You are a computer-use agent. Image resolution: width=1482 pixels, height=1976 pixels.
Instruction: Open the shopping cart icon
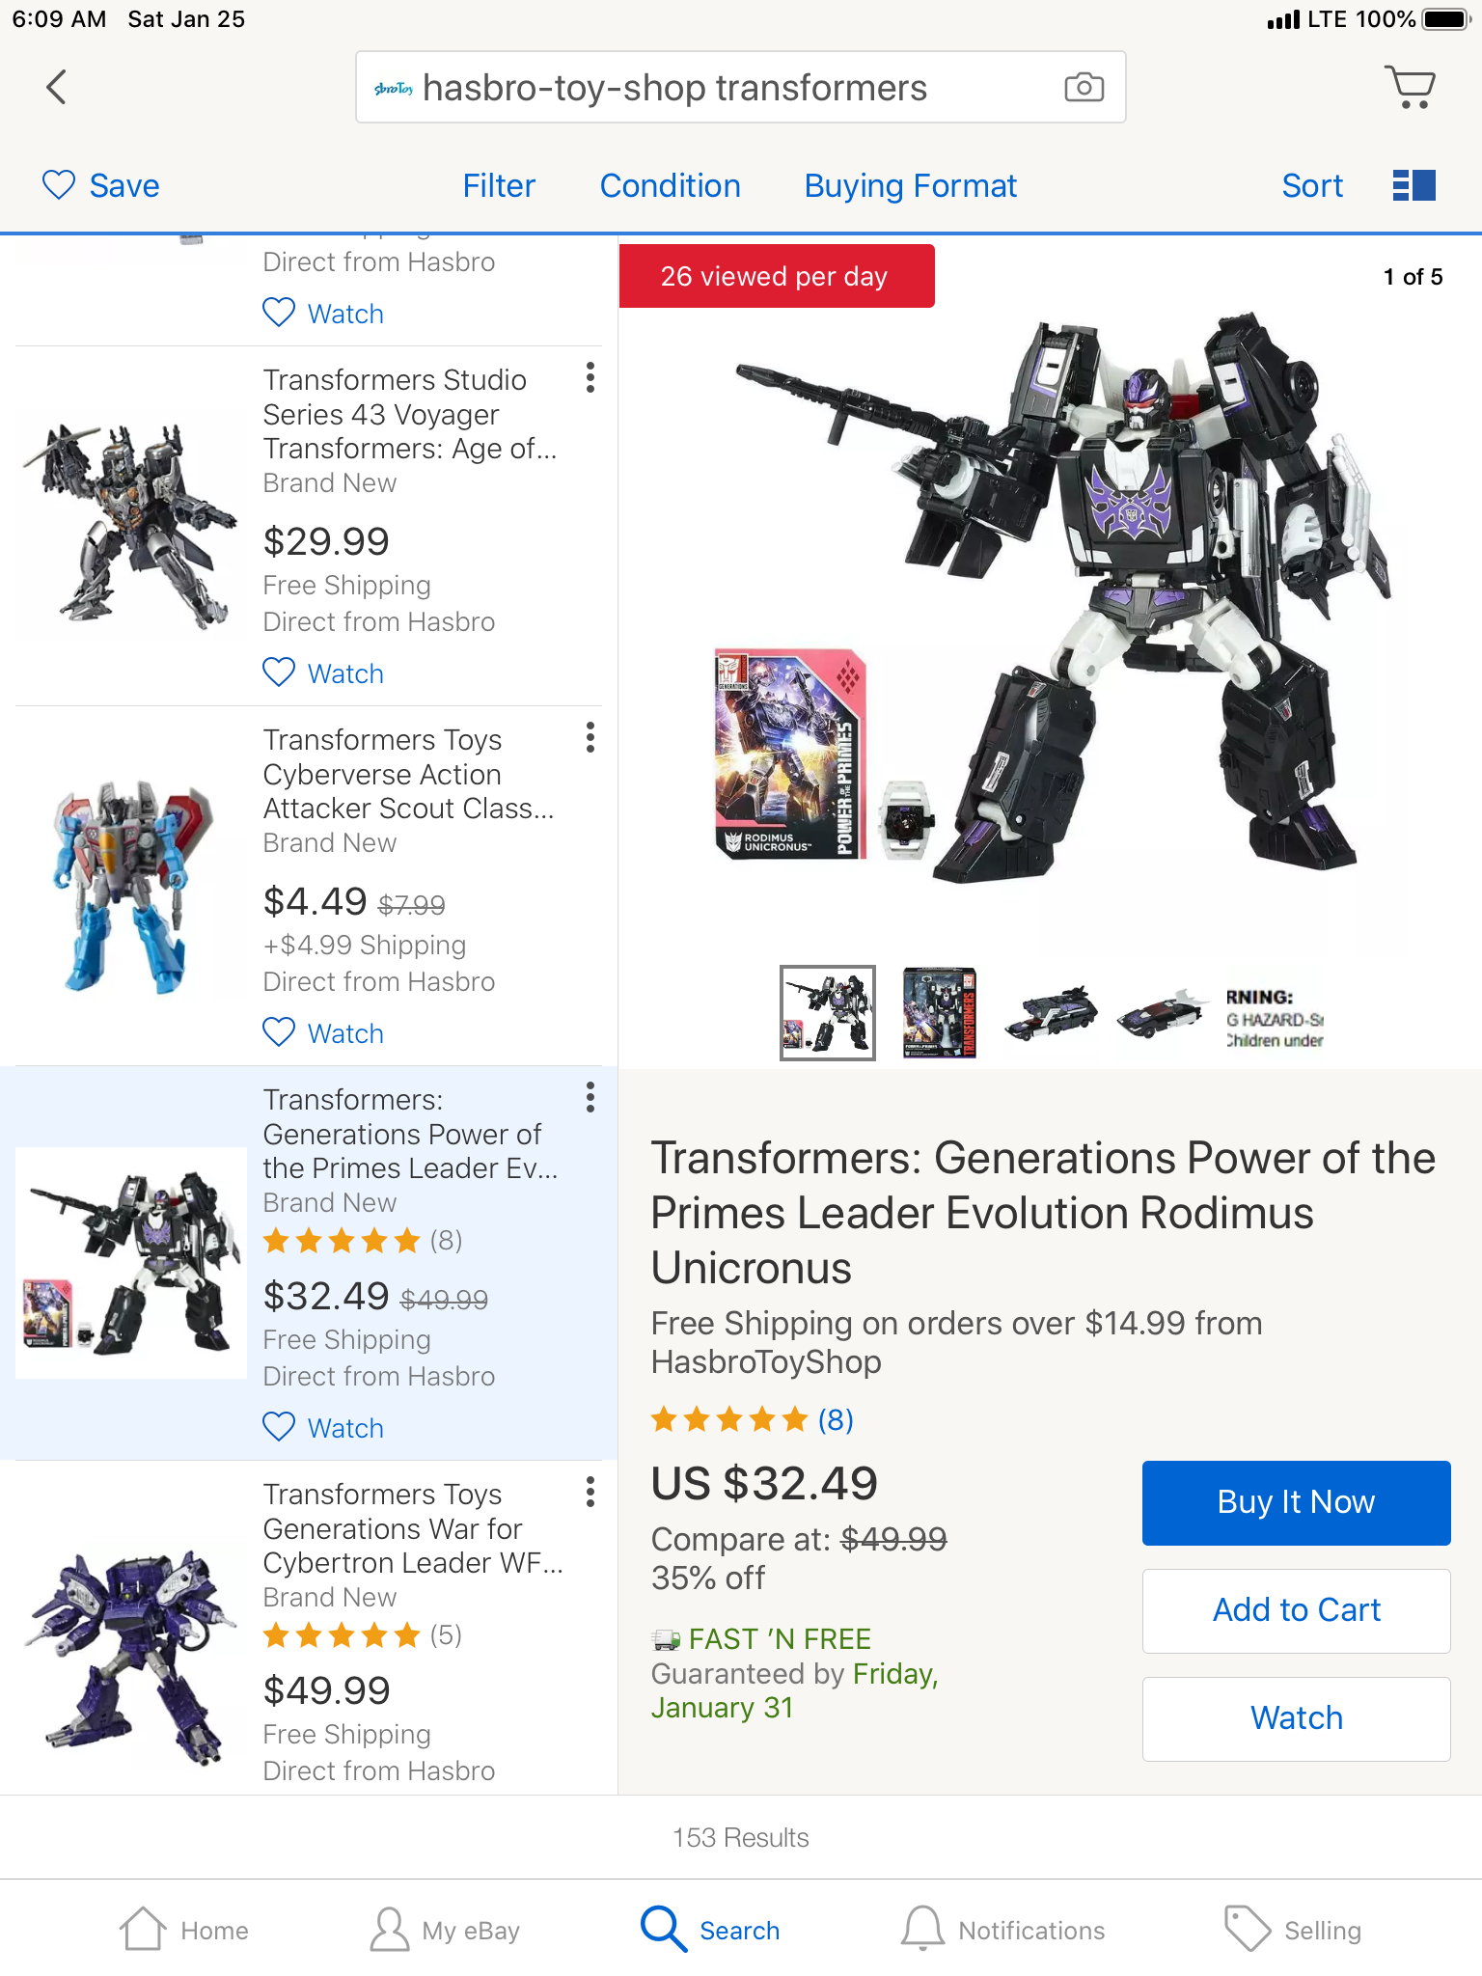point(1410,87)
